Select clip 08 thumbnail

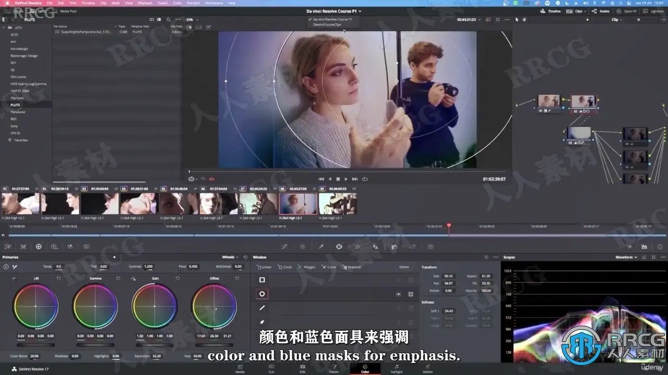coord(298,204)
